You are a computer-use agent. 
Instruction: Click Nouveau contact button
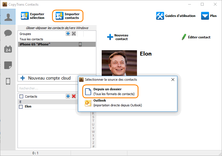[117, 37]
